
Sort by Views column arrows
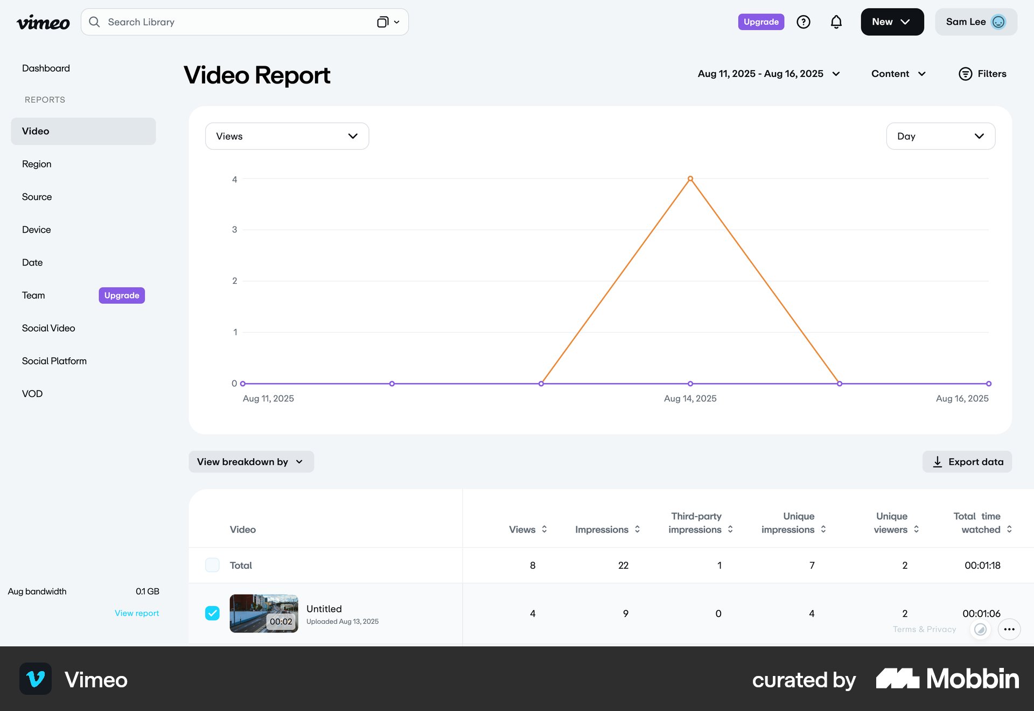(544, 529)
